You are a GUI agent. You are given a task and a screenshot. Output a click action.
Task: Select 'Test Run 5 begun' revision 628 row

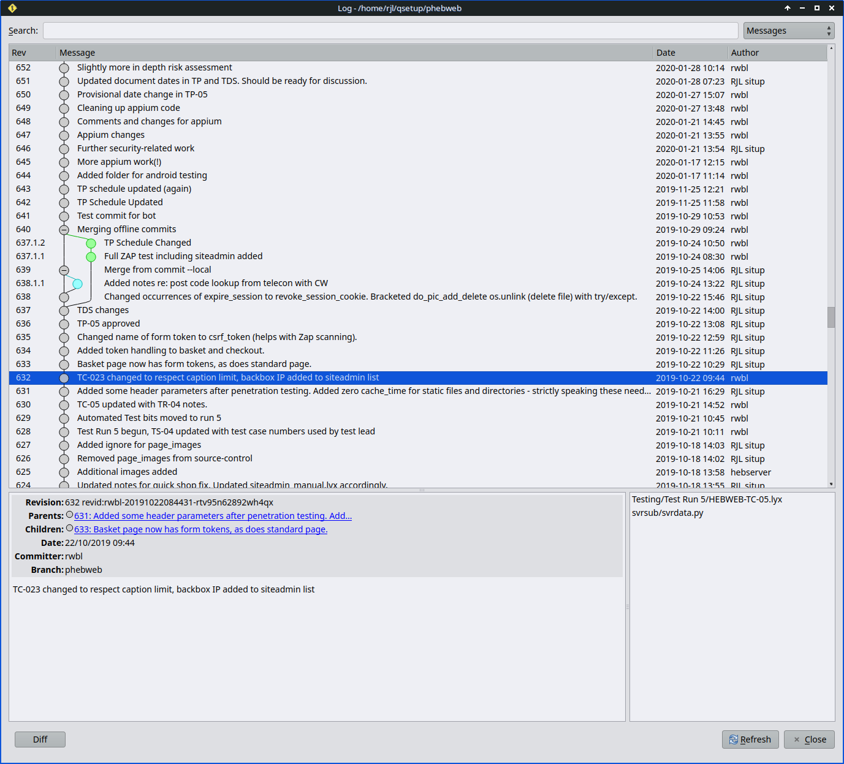418,431
